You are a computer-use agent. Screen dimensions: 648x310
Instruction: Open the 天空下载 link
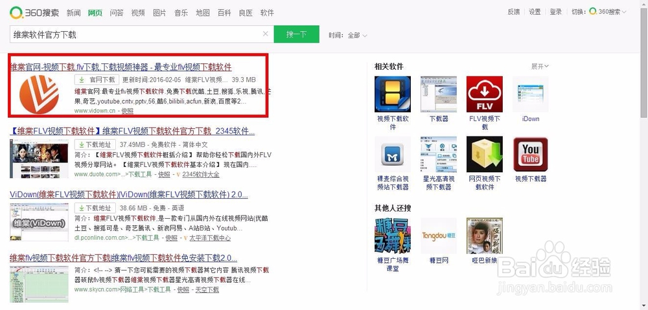click(207, 290)
